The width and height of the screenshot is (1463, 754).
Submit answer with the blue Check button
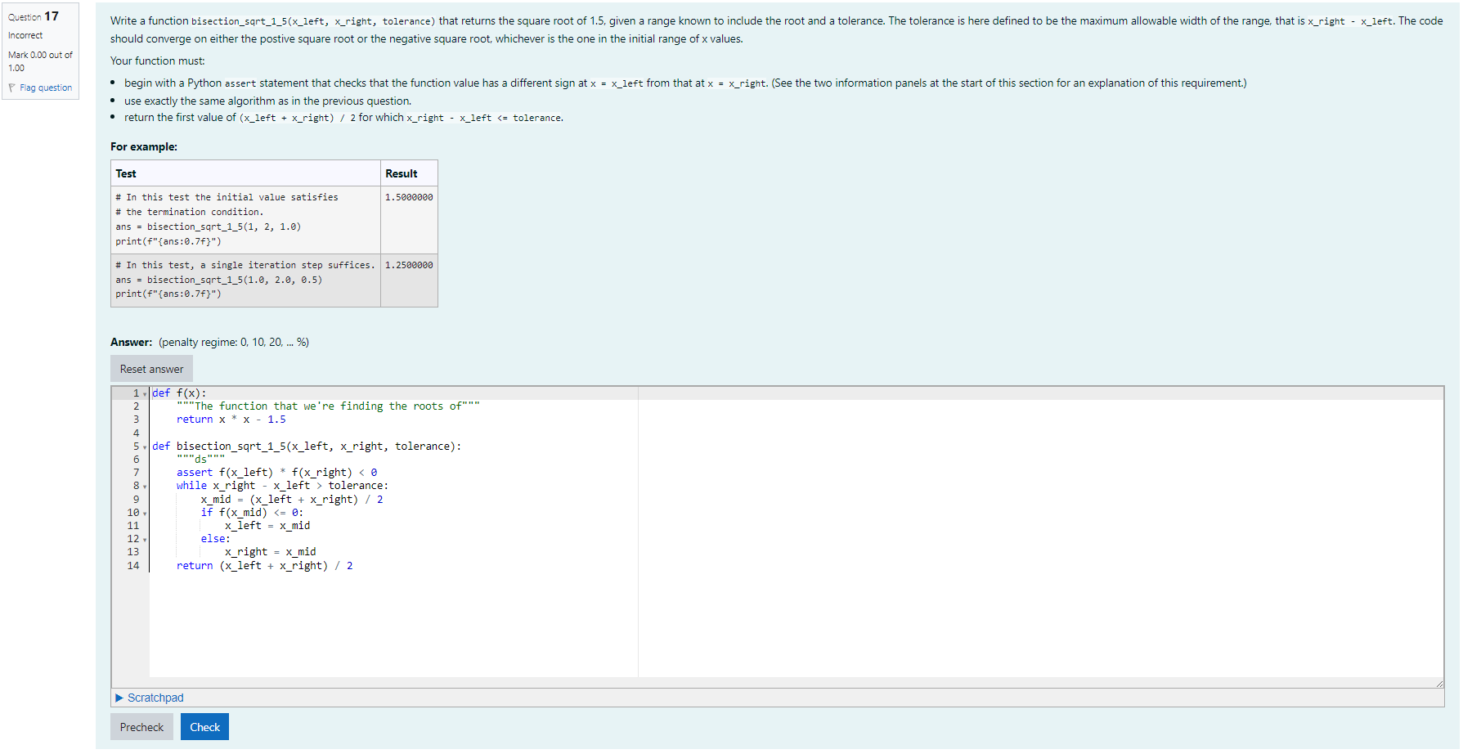[x=204, y=726]
